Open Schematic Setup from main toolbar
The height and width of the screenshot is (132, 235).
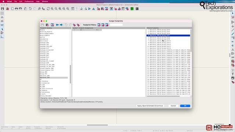7,9
